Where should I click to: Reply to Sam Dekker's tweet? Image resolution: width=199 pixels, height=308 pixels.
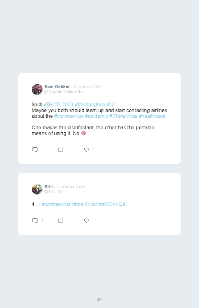coord(35,150)
